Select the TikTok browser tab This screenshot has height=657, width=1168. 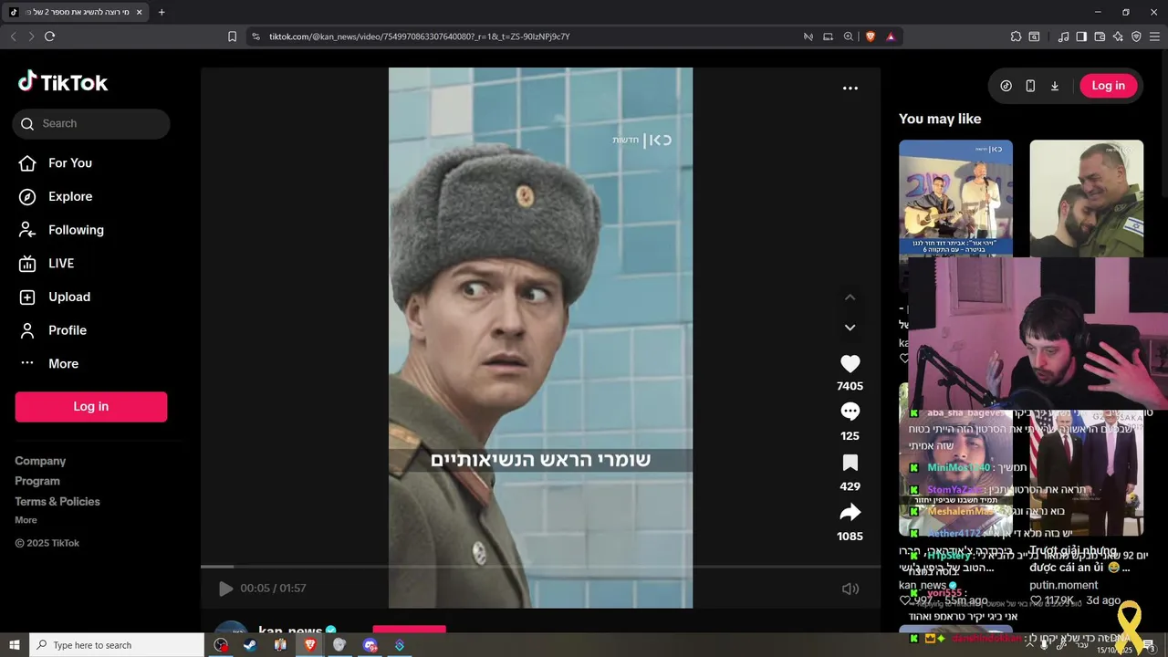tap(76, 12)
